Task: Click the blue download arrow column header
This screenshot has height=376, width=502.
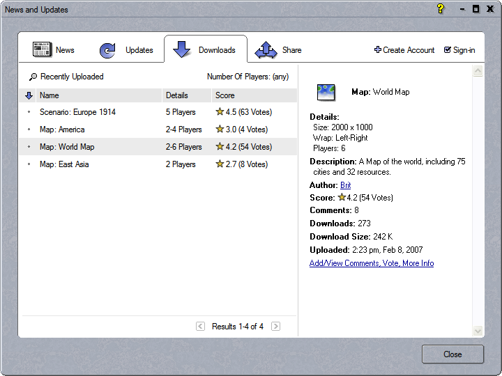Action: click(29, 95)
